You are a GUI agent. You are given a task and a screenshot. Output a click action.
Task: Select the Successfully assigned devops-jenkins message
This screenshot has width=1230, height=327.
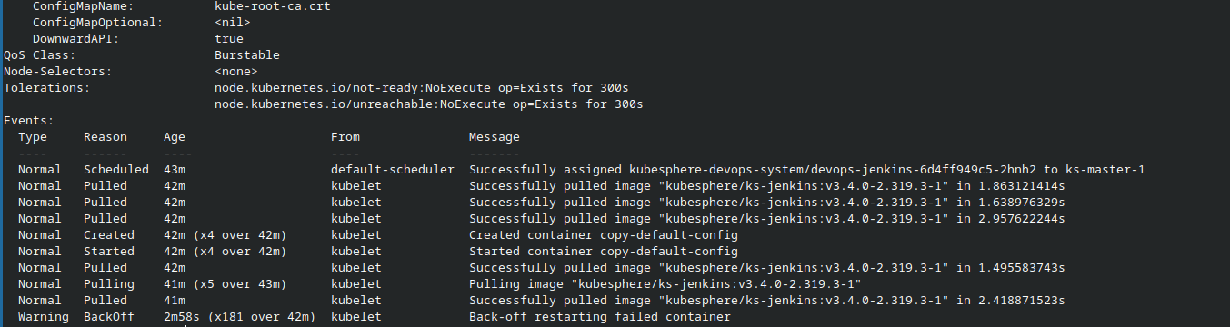pyautogui.click(x=807, y=170)
